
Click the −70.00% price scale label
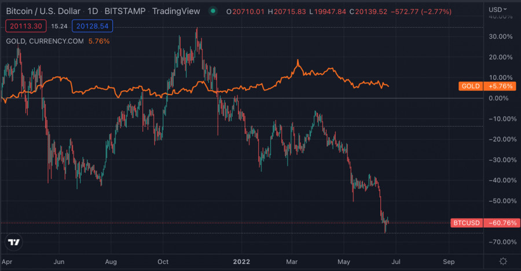[502, 241]
